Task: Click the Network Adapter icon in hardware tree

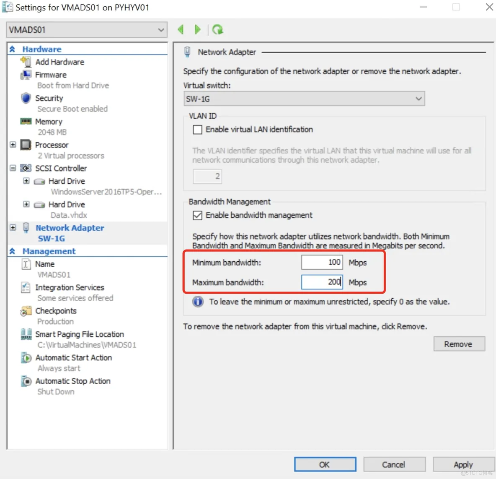Action: [x=26, y=228]
